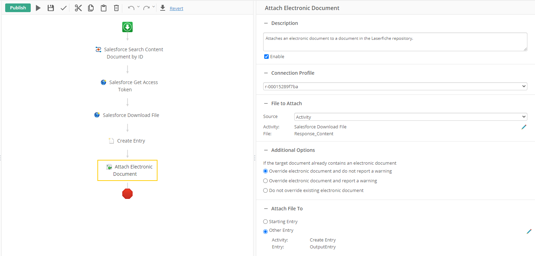Viewport: 535px width, 256px height.
Task: Click the green Publish button
Action: click(18, 8)
